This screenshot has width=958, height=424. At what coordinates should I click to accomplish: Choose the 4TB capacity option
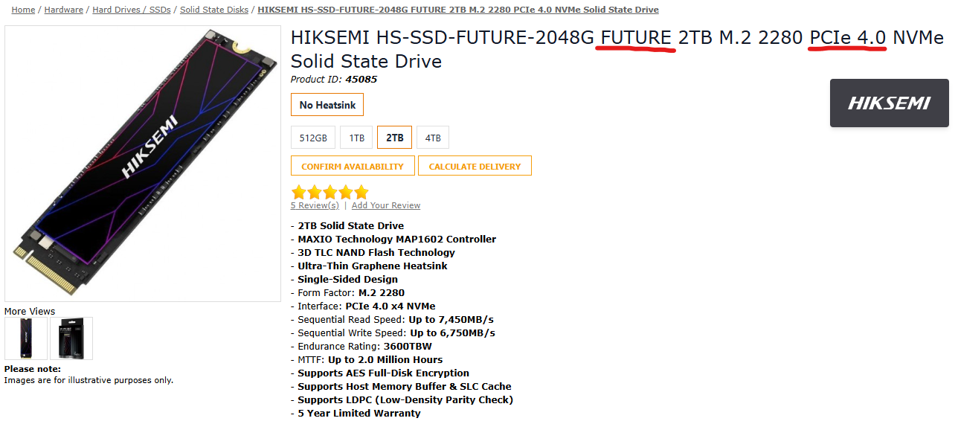coord(433,138)
